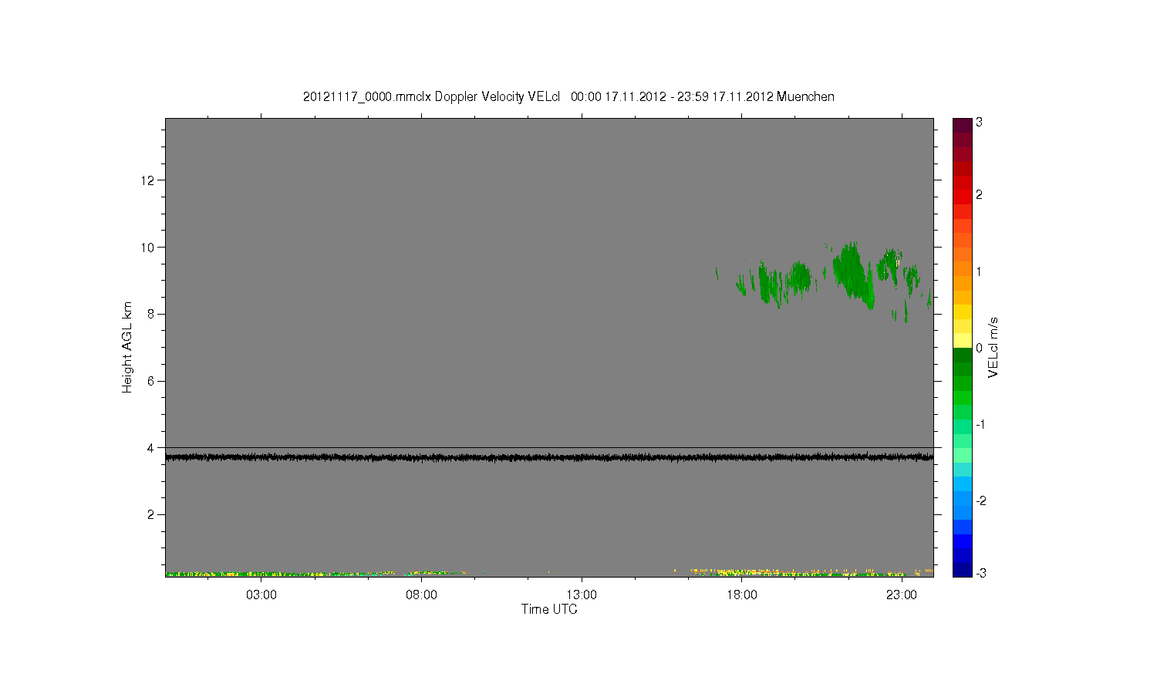Click the 13:00 time axis tick label

tap(582, 595)
